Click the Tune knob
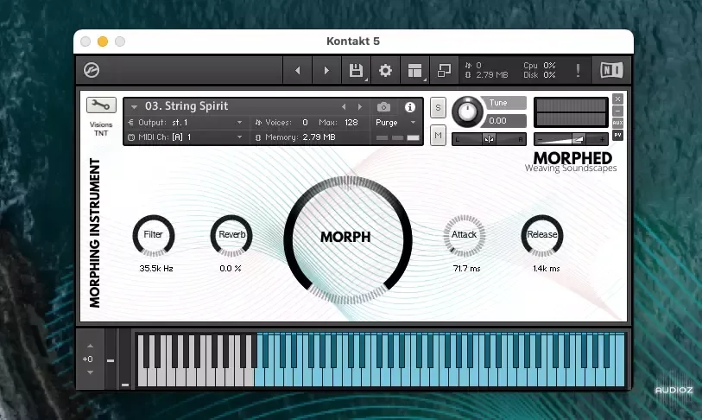 click(467, 111)
